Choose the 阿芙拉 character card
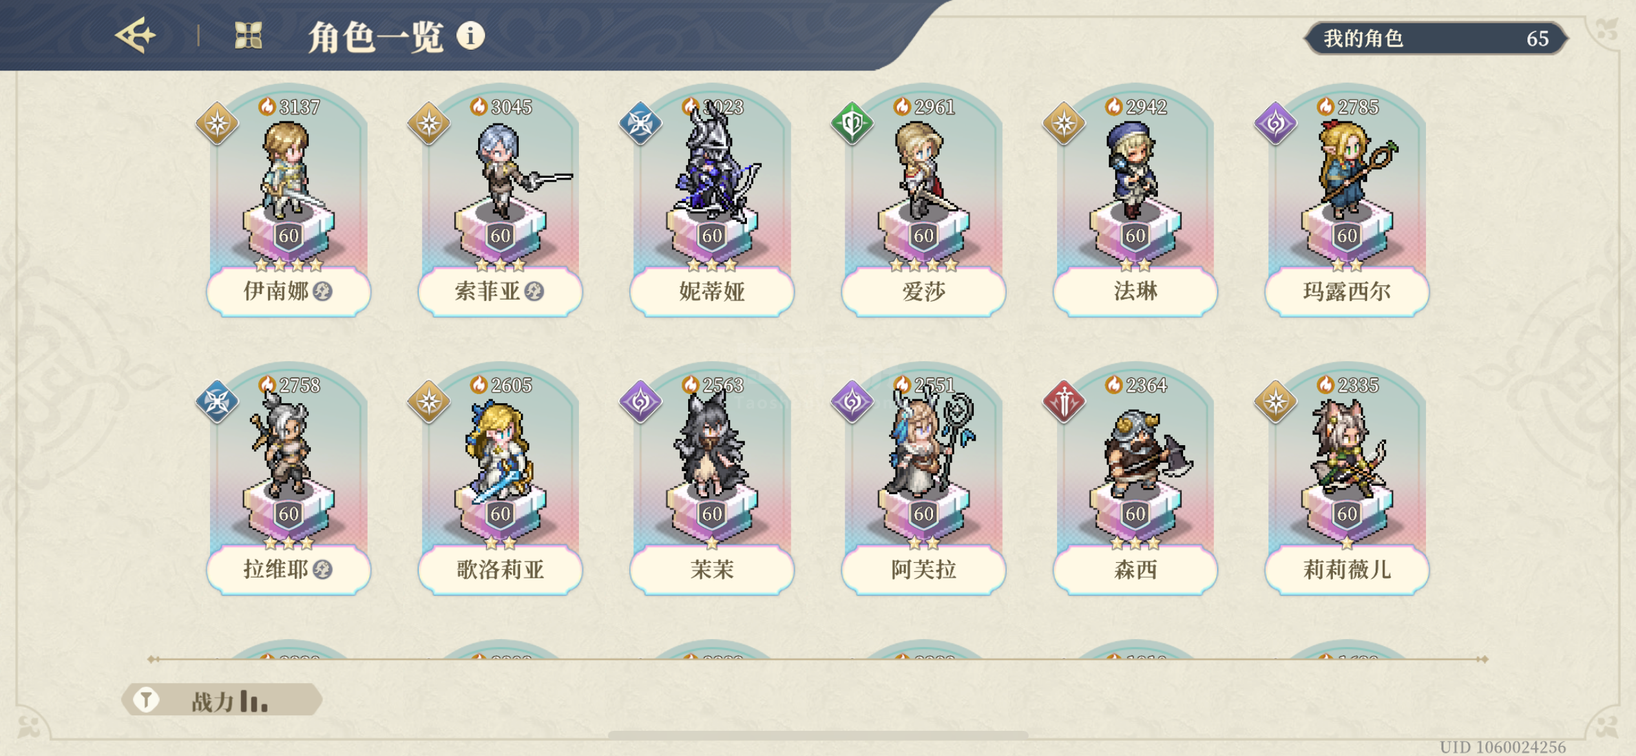This screenshot has height=756, width=1636. point(923,479)
